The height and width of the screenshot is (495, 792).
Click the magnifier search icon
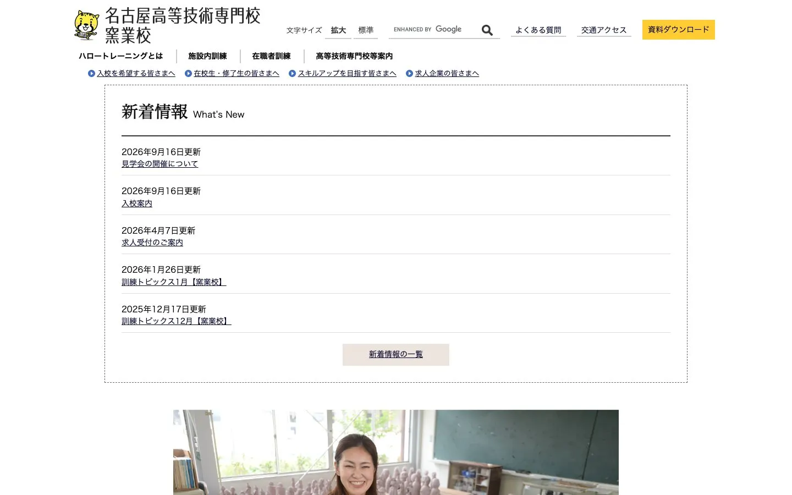(487, 30)
